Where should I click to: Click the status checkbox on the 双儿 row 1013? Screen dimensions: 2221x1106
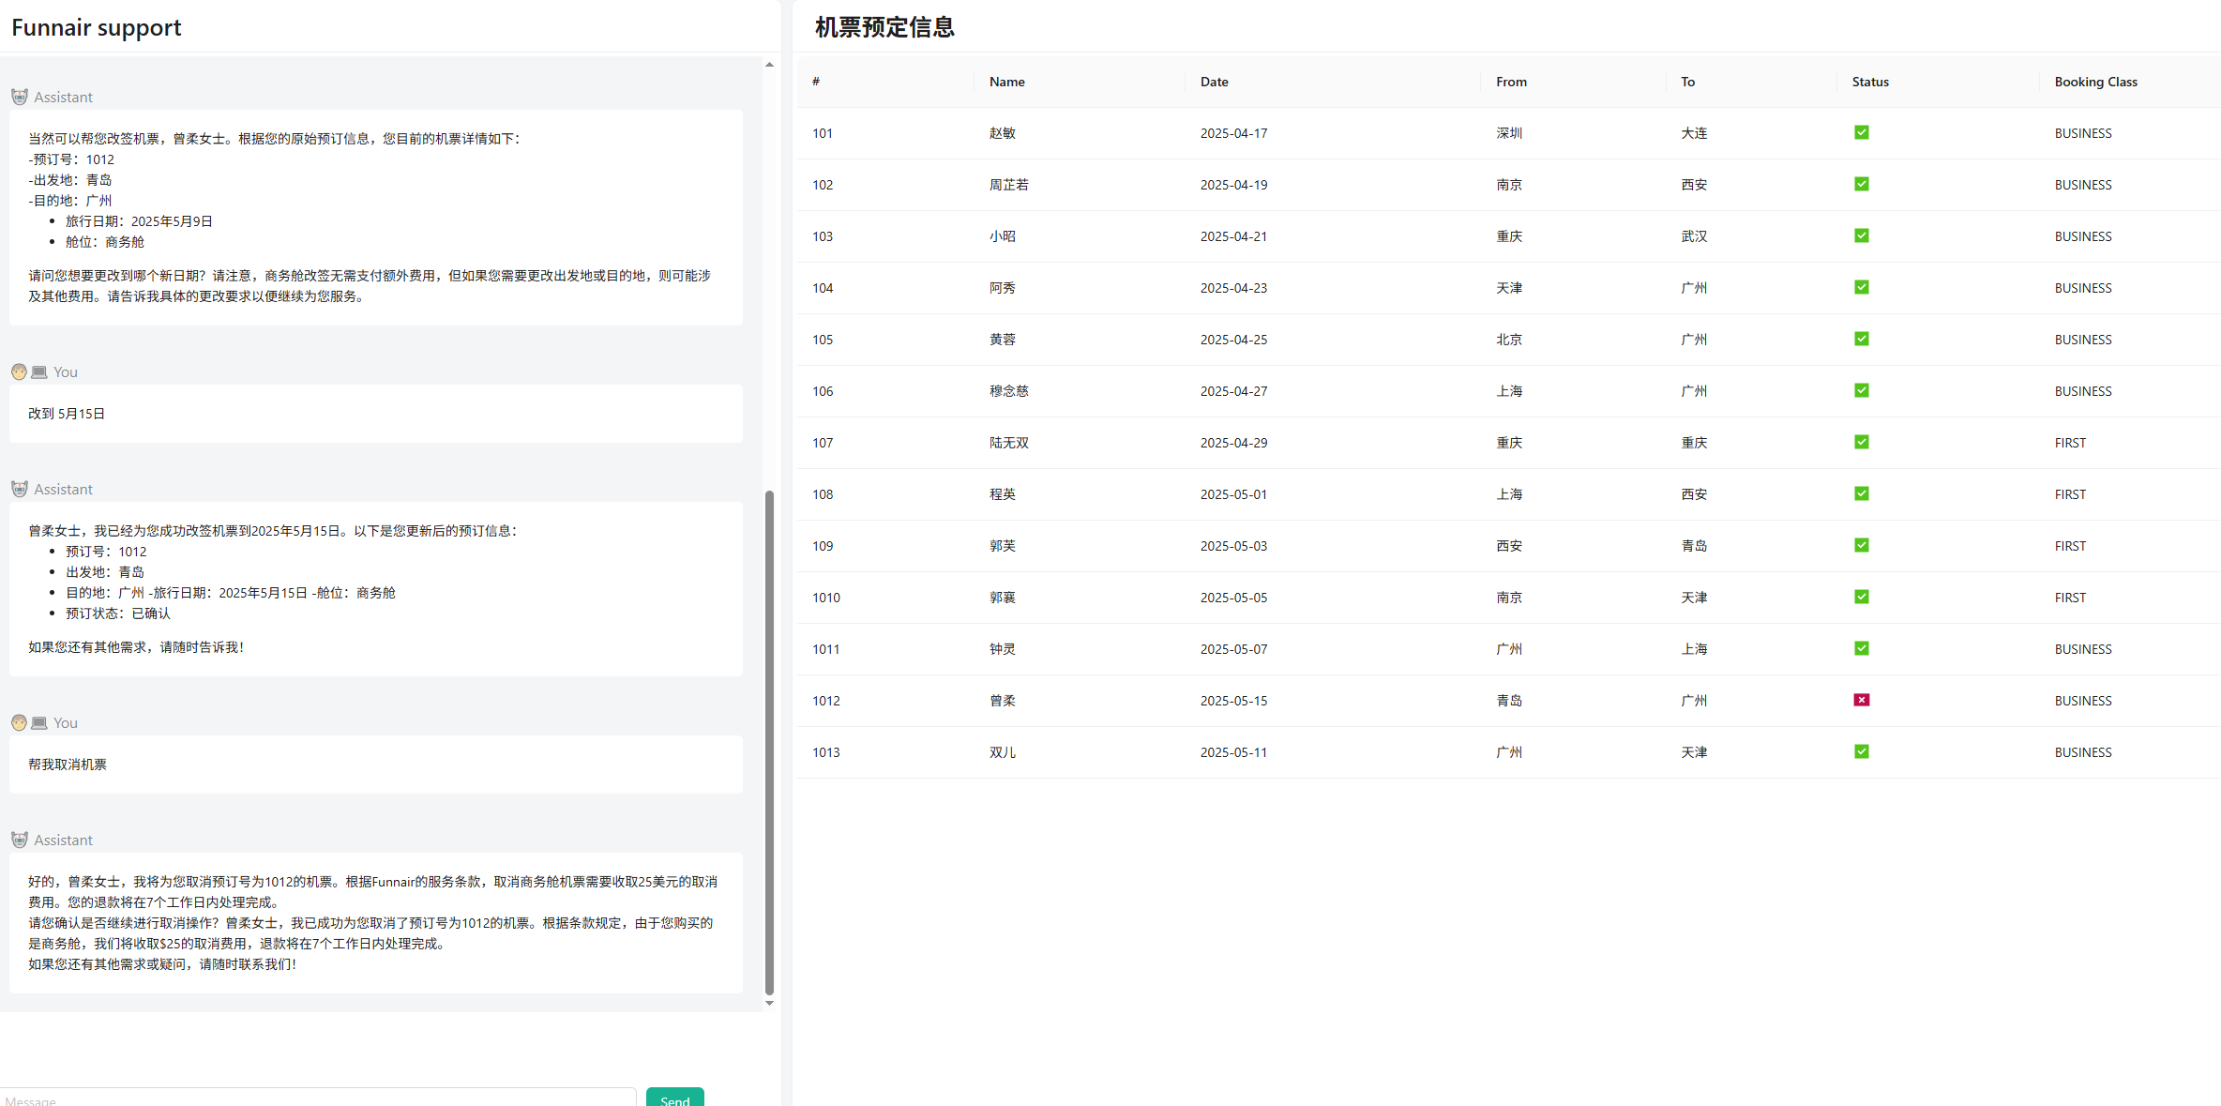(x=1862, y=751)
